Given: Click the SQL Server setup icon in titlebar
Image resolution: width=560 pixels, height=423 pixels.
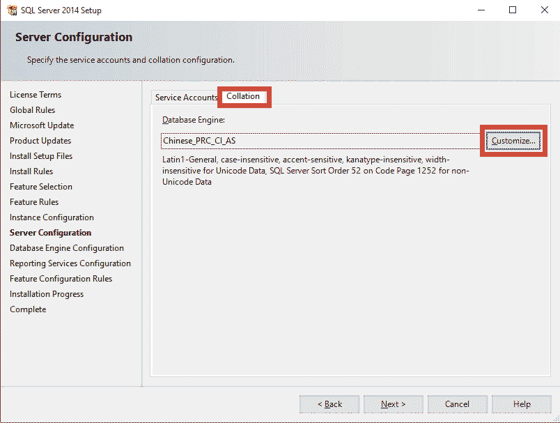Looking at the screenshot, I should [x=12, y=10].
